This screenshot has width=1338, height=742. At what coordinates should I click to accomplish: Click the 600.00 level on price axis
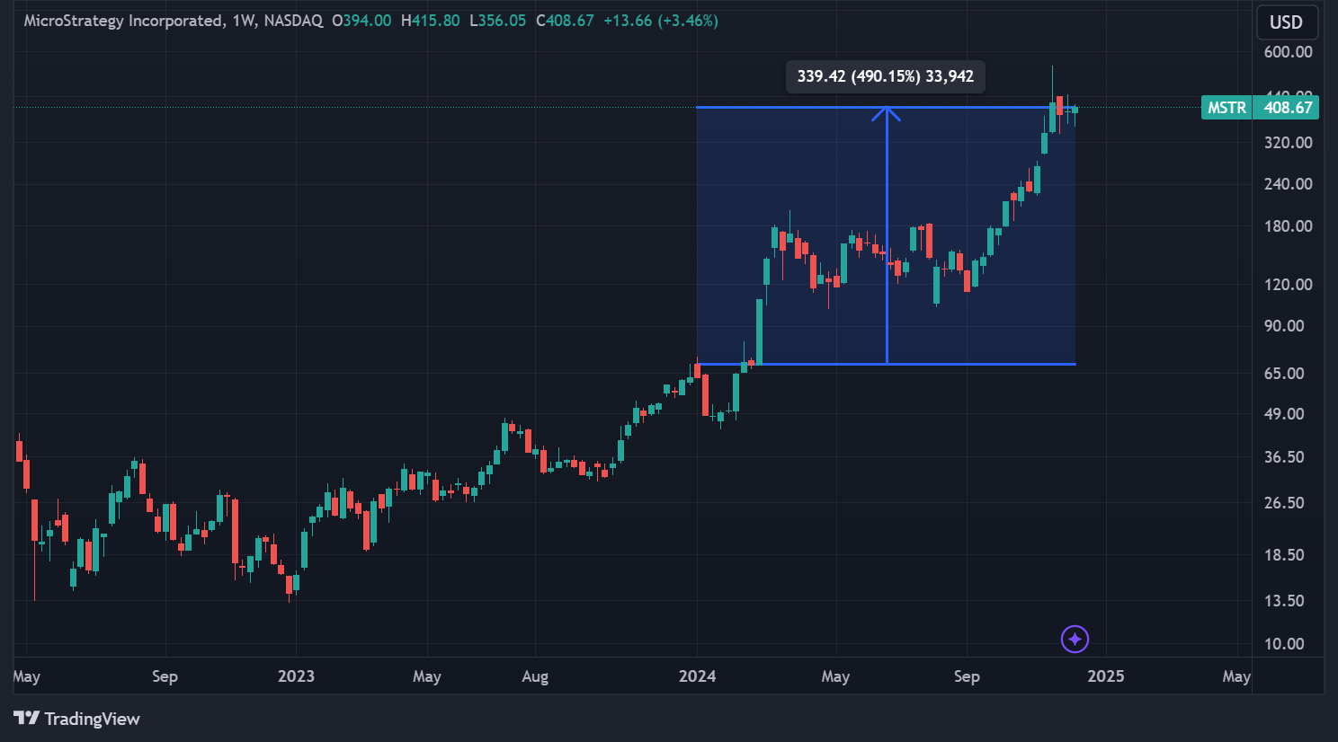point(1288,52)
